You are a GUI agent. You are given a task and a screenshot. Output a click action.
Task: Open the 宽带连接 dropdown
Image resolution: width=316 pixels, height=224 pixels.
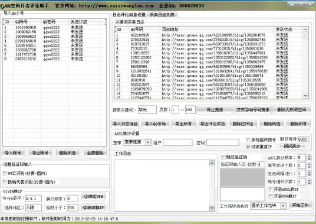click(148, 142)
